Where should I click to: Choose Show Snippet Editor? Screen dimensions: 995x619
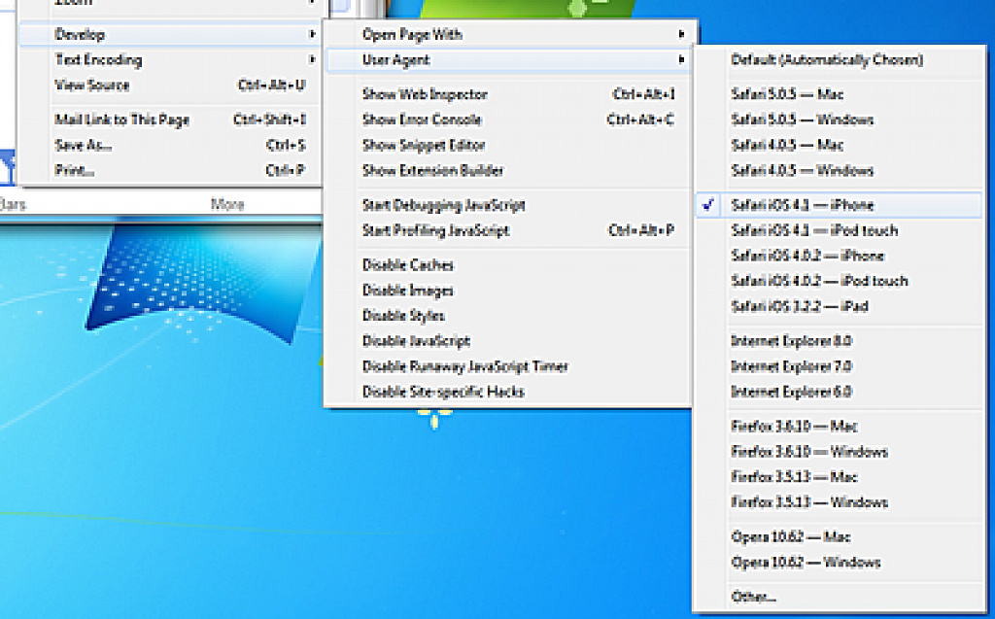tap(507, 145)
